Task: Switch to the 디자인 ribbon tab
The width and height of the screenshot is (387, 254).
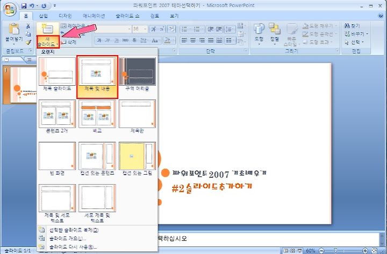Action: click(65, 16)
